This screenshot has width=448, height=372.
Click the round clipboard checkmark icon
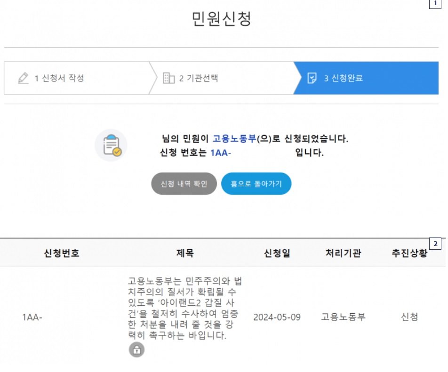(x=111, y=145)
